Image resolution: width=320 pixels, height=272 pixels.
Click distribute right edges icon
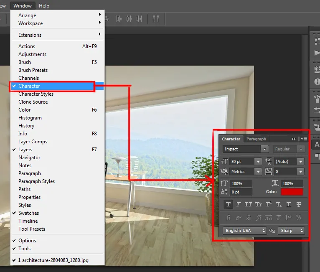(x=139, y=19)
